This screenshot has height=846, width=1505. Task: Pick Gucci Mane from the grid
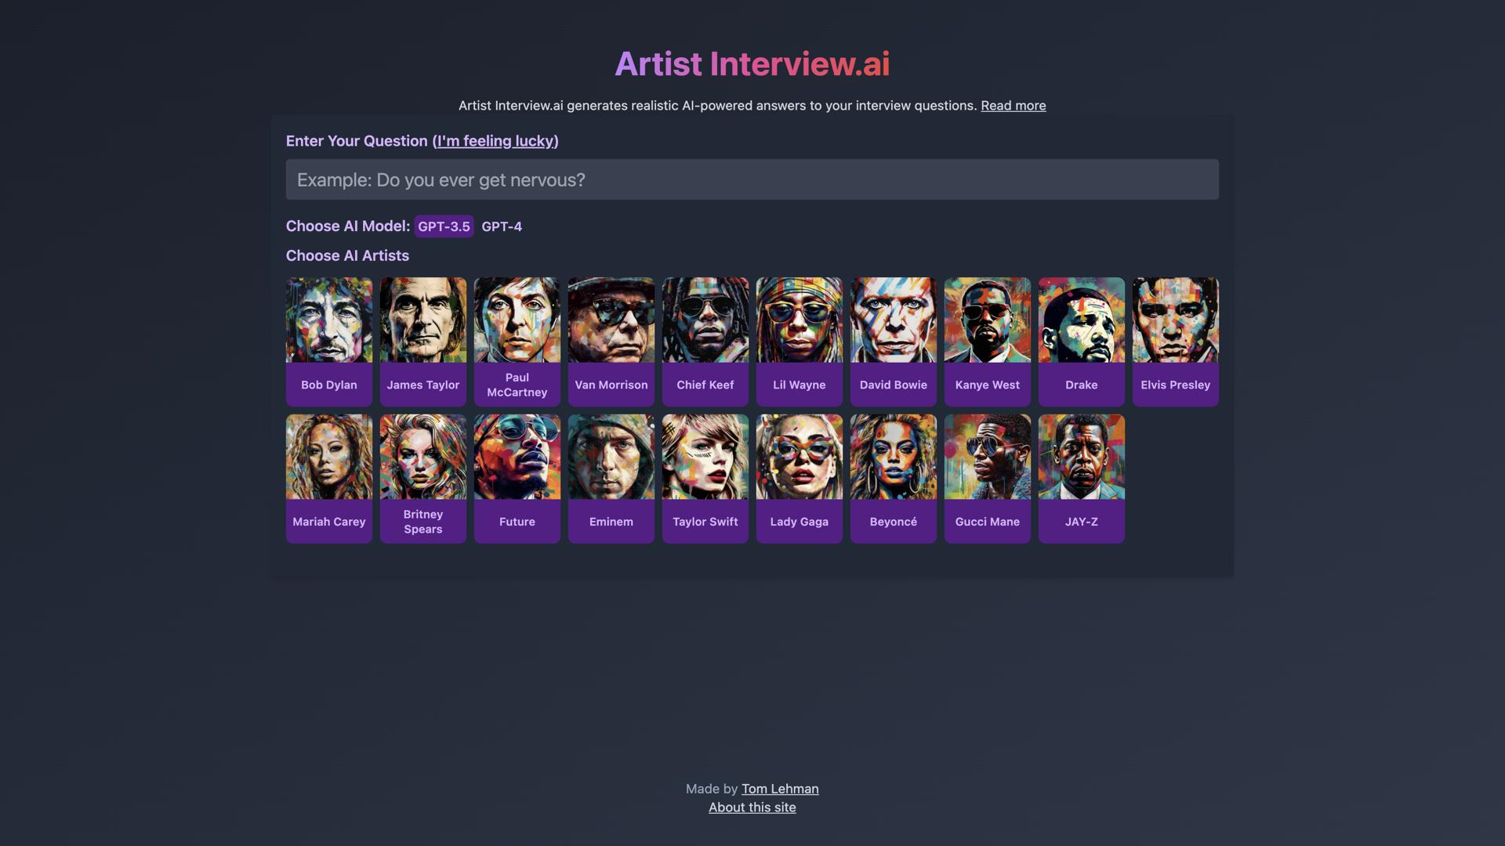click(987, 478)
